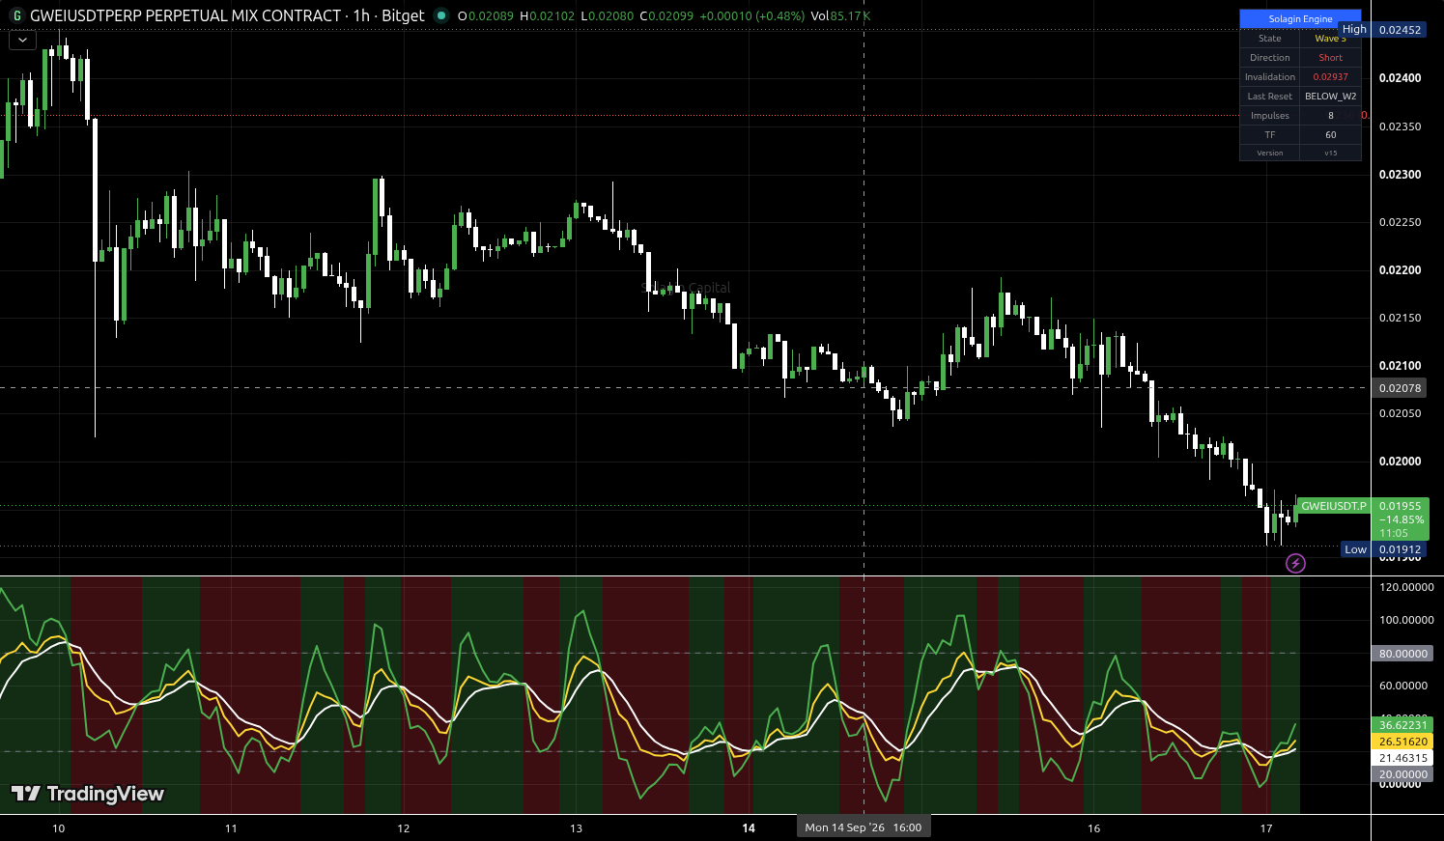Click the 120.00000 indicator axis label
The image size is (1444, 841).
1406,587
